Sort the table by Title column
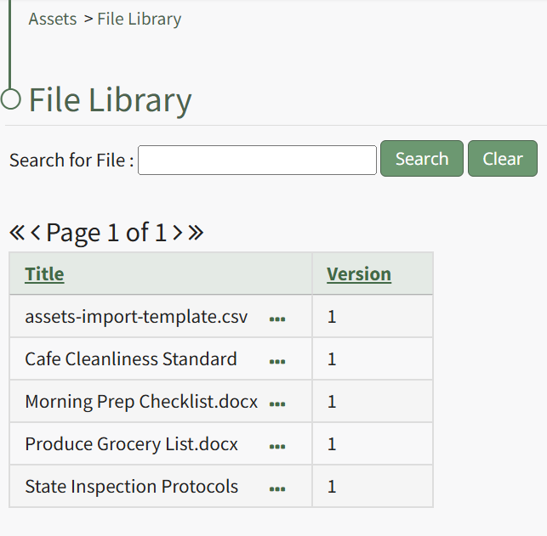The width and height of the screenshot is (547, 536). click(x=44, y=274)
